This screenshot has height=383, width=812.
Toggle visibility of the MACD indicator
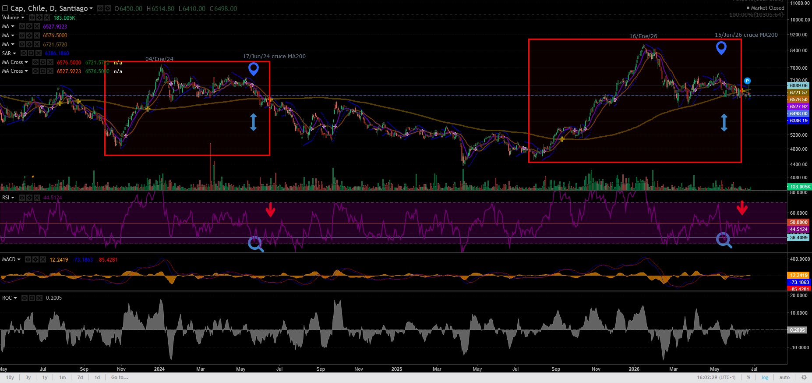(x=28, y=259)
